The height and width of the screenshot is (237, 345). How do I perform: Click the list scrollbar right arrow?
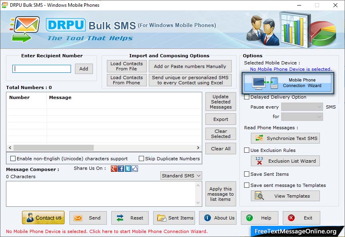click(198, 148)
